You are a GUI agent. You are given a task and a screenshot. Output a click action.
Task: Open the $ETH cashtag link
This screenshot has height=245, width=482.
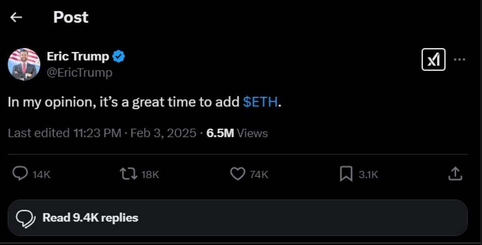(261, 102)
